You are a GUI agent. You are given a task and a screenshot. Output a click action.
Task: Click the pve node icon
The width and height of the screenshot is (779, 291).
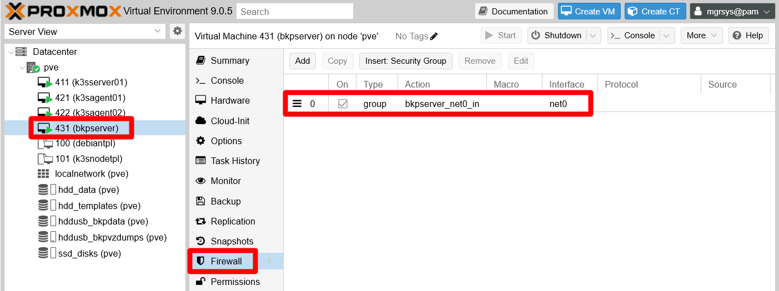(33, 68)
